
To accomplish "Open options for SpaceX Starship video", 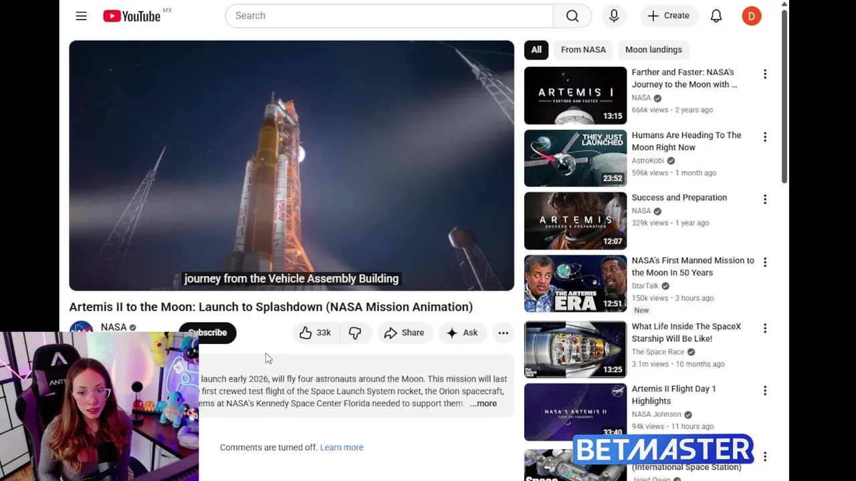I will click(765, 329).
